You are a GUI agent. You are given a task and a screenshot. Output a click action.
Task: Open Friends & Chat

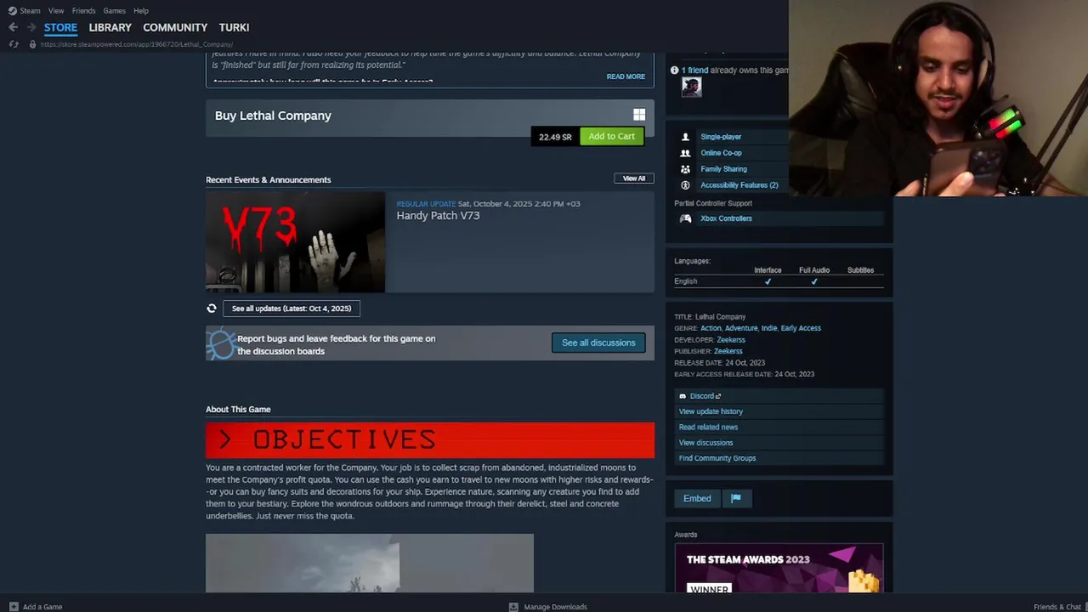pos(1057,607)
